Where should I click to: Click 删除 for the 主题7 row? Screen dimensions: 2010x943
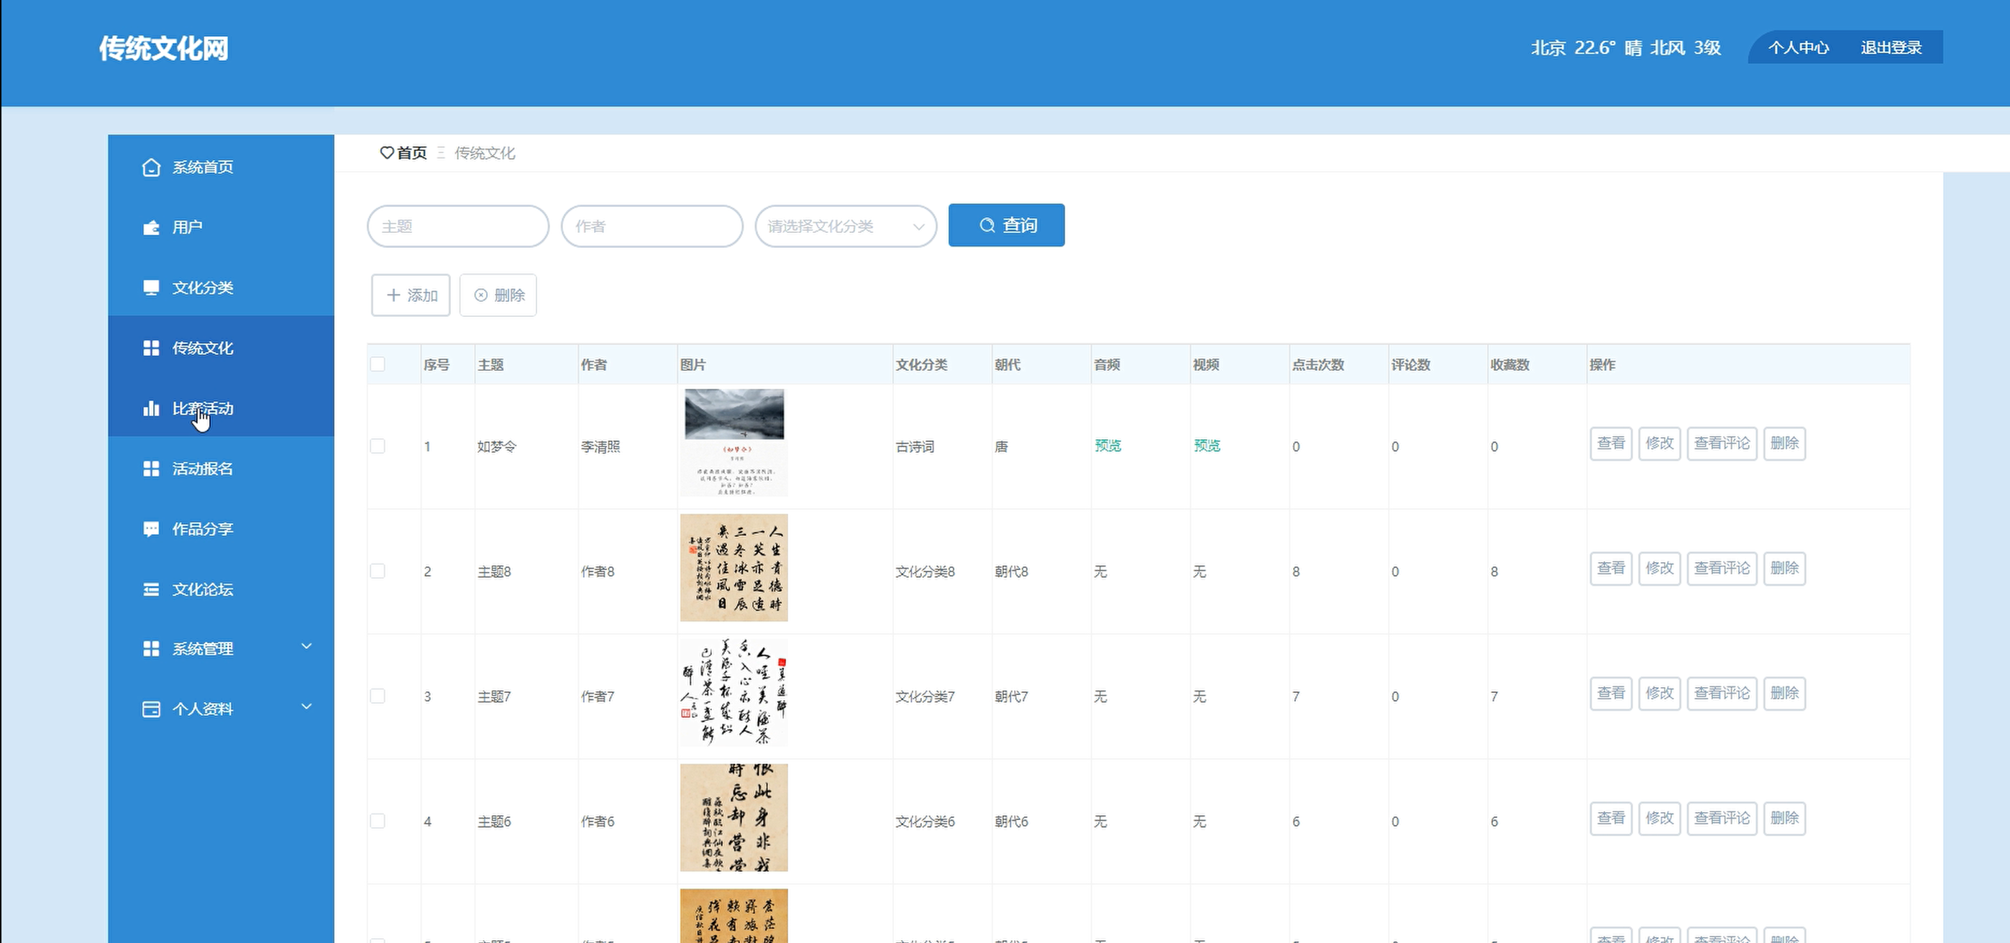click(1784, 694)
